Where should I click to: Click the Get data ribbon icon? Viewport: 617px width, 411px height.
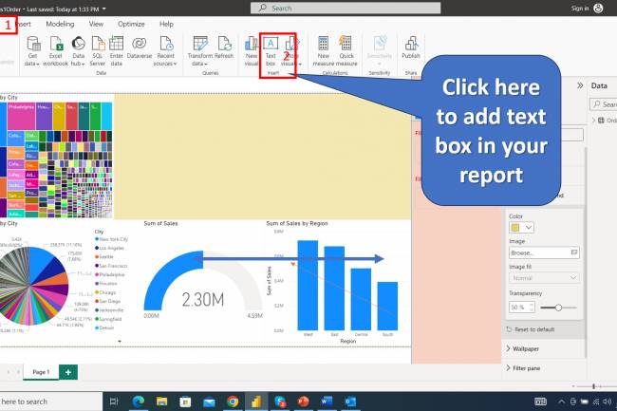click(32, 44)
